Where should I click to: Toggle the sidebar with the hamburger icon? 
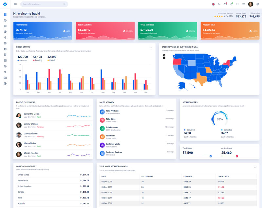tap(15, 4)
